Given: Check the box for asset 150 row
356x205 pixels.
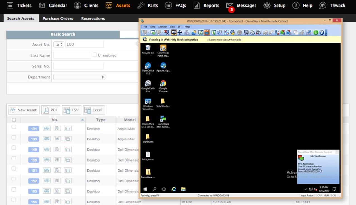Looking at the screenshot, I should pyautogui.click(x=14, y=158).
